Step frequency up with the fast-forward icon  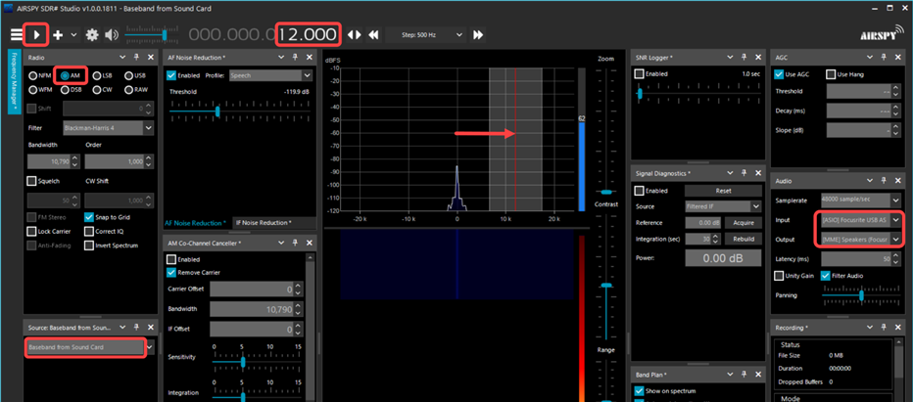pos(478,34)
